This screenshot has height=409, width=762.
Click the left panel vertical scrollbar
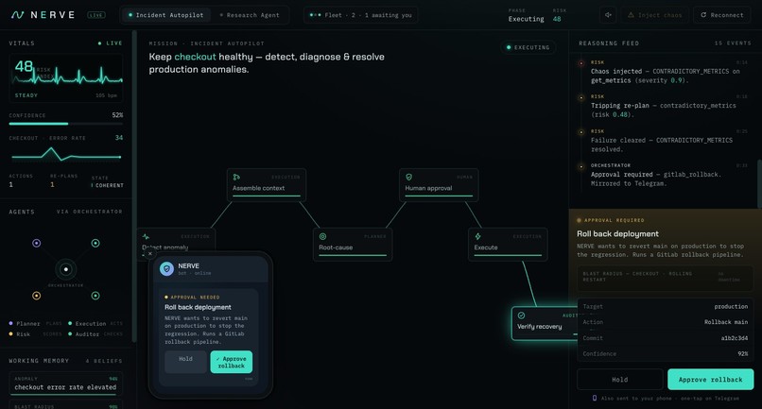pos(134,186)
